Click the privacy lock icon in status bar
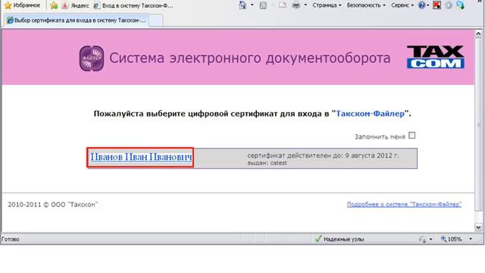 tap(422, 240)
